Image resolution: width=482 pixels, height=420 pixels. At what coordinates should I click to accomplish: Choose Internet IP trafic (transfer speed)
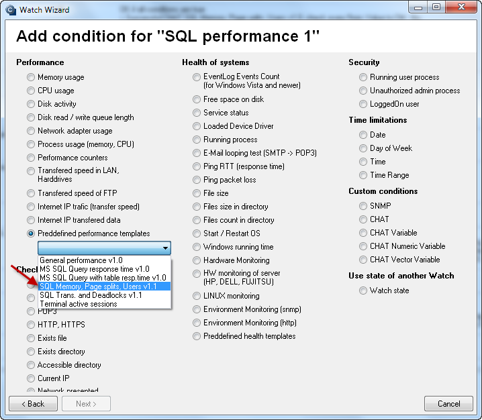(31, 207)
